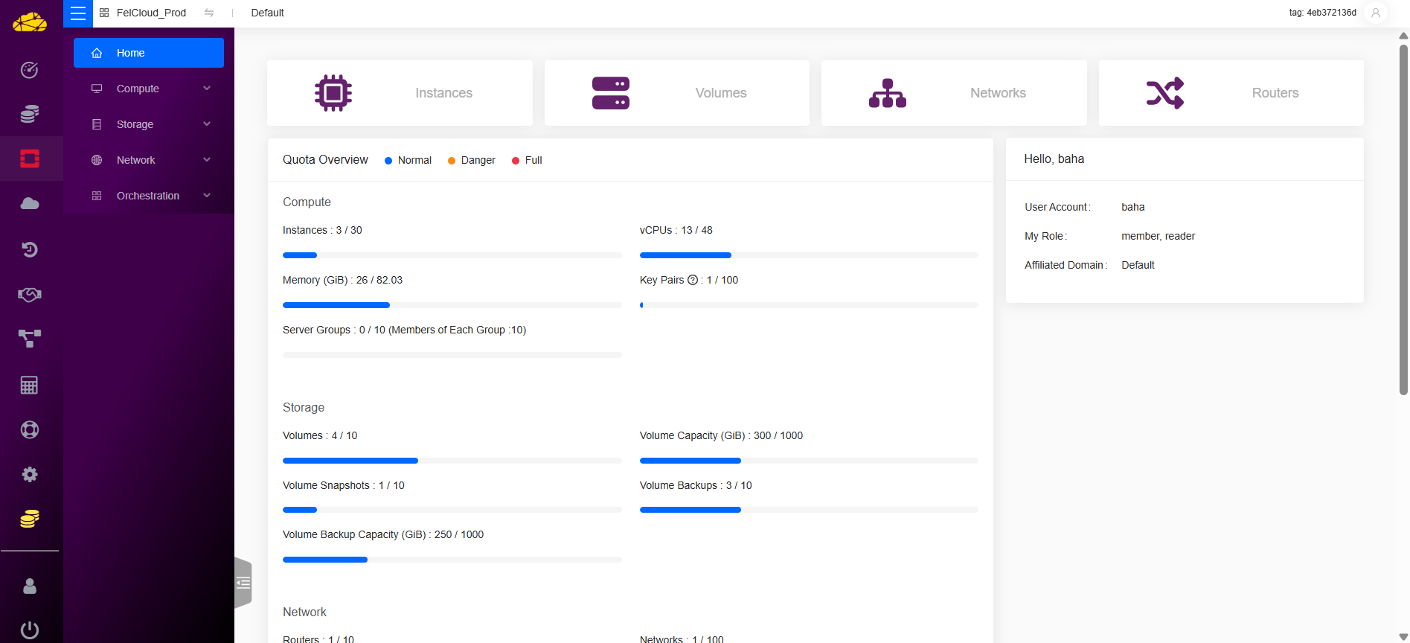The width and height of the screenshot is (1410, 643).
Task: Click the Routers shuffle icon
Action: point(1165,93)
